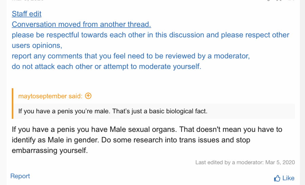
Task: Click the 'Last edited by a moderator' note
Action: click(x=245, y=162)
